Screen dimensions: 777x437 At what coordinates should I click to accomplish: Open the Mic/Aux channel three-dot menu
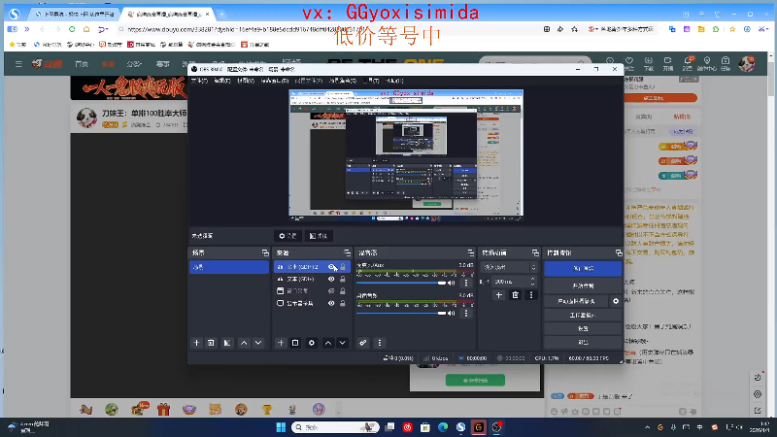click(x=466, y=283)
